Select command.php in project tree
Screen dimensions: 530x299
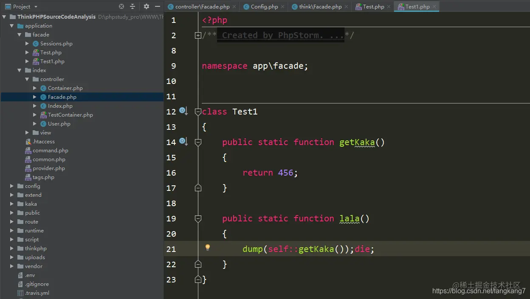tap(50, 151)
